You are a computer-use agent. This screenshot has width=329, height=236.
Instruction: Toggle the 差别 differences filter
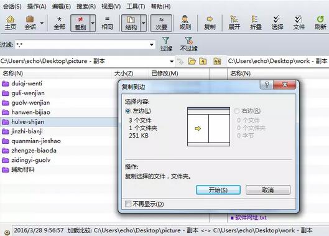click(x=80, y=23)
